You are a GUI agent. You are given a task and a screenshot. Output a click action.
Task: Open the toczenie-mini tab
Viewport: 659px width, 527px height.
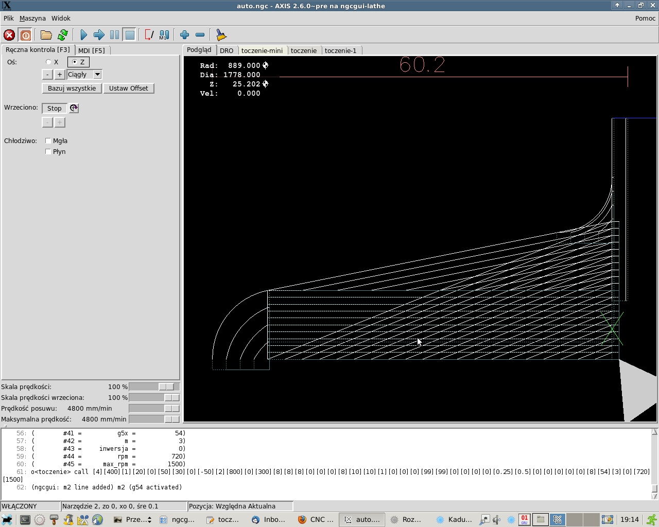(x=262, y=50)
